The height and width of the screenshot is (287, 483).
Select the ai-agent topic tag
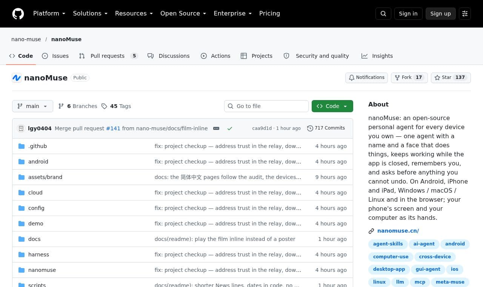click(424, 244)
